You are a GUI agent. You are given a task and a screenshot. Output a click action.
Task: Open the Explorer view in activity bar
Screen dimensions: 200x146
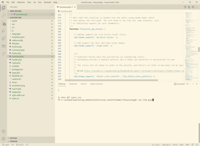[x=3, y=8]
